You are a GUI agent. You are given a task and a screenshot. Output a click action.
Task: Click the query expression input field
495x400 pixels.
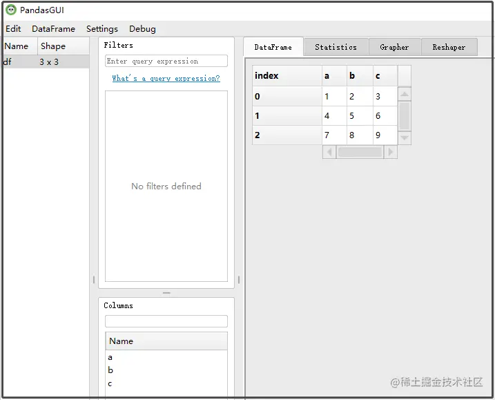pos(166,61)
